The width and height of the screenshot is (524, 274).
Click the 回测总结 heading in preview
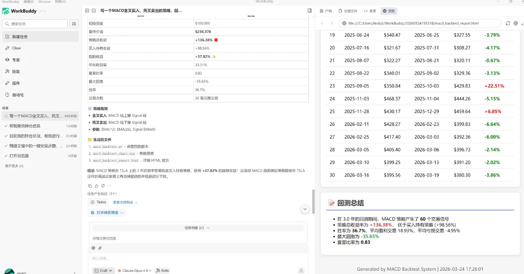pyautogui.click(x=350, y=203)
